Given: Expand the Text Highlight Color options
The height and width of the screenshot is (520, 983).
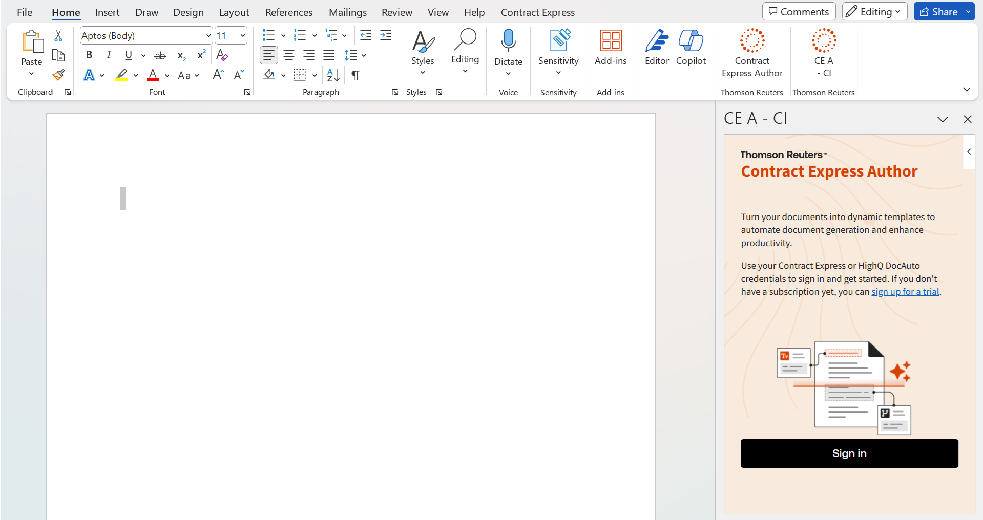Looking at the screenshot, I should (x=136, y=75).
